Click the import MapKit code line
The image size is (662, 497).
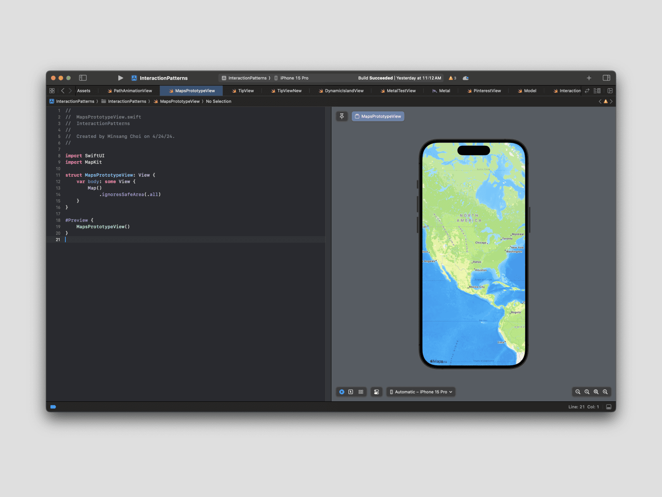84,162
